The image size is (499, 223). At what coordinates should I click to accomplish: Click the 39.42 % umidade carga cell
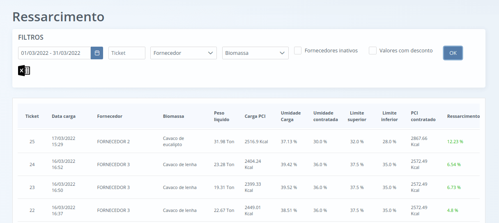(289, 164)
